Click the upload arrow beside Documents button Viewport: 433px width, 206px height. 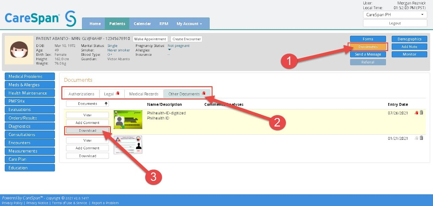pos(106,104)
